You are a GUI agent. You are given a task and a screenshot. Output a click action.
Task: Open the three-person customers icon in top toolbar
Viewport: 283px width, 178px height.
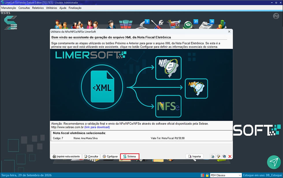click(x=61, y=24)
